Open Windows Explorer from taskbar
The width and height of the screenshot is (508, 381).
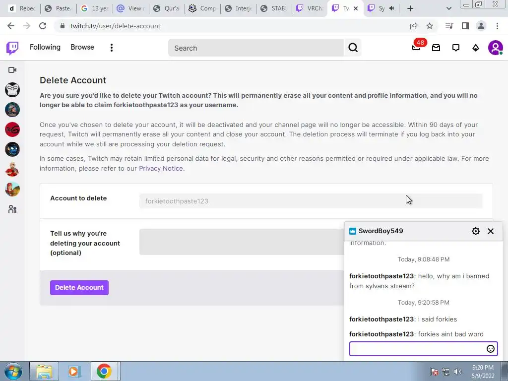pyautogui.click(x=44, y=371)
